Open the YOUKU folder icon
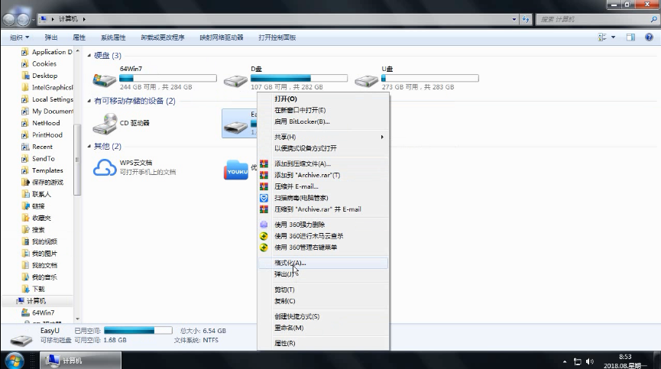Viewport: 661px width, 369px height. [236, 170]
